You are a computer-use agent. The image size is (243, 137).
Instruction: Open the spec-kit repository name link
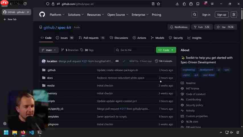[64, 27]
